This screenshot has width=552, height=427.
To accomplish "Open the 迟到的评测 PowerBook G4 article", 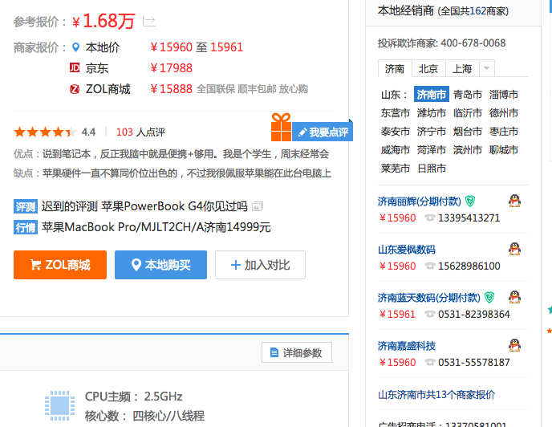I will pos(144,206).
